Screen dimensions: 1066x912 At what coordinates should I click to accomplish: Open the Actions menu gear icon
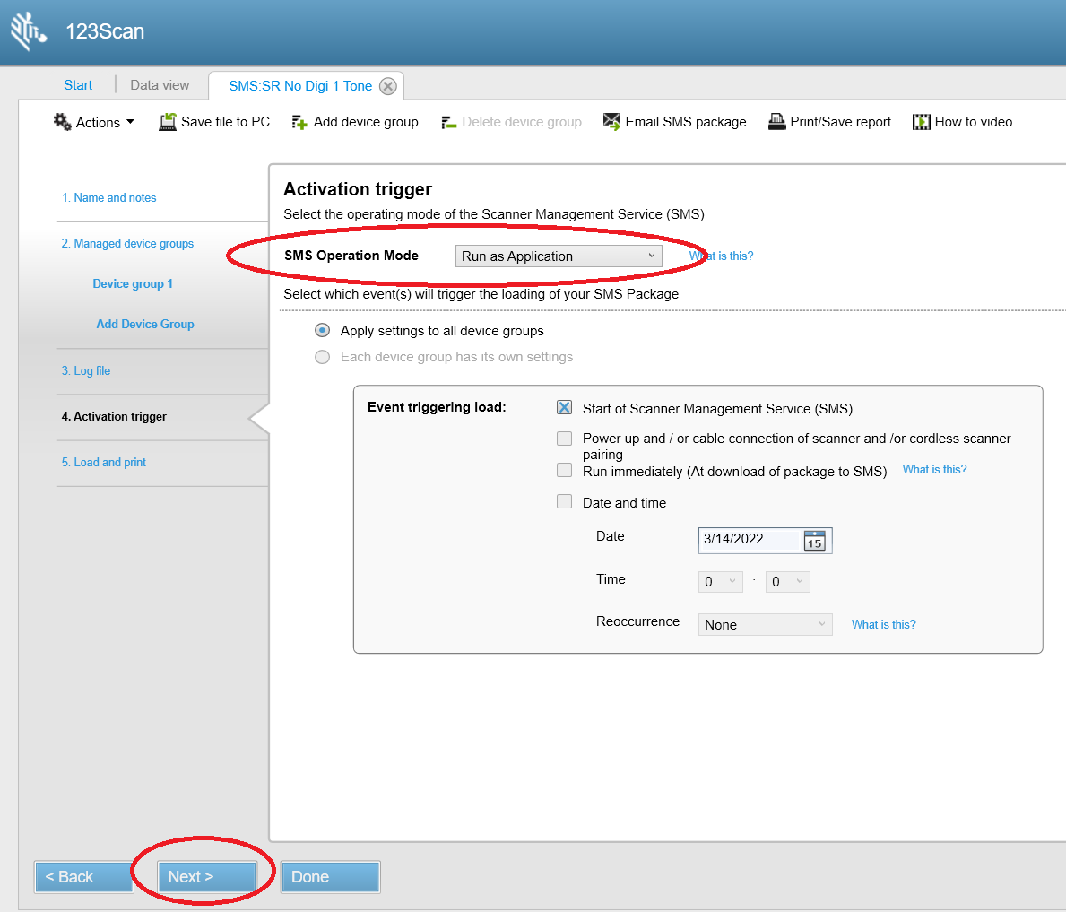pos(61,122)
